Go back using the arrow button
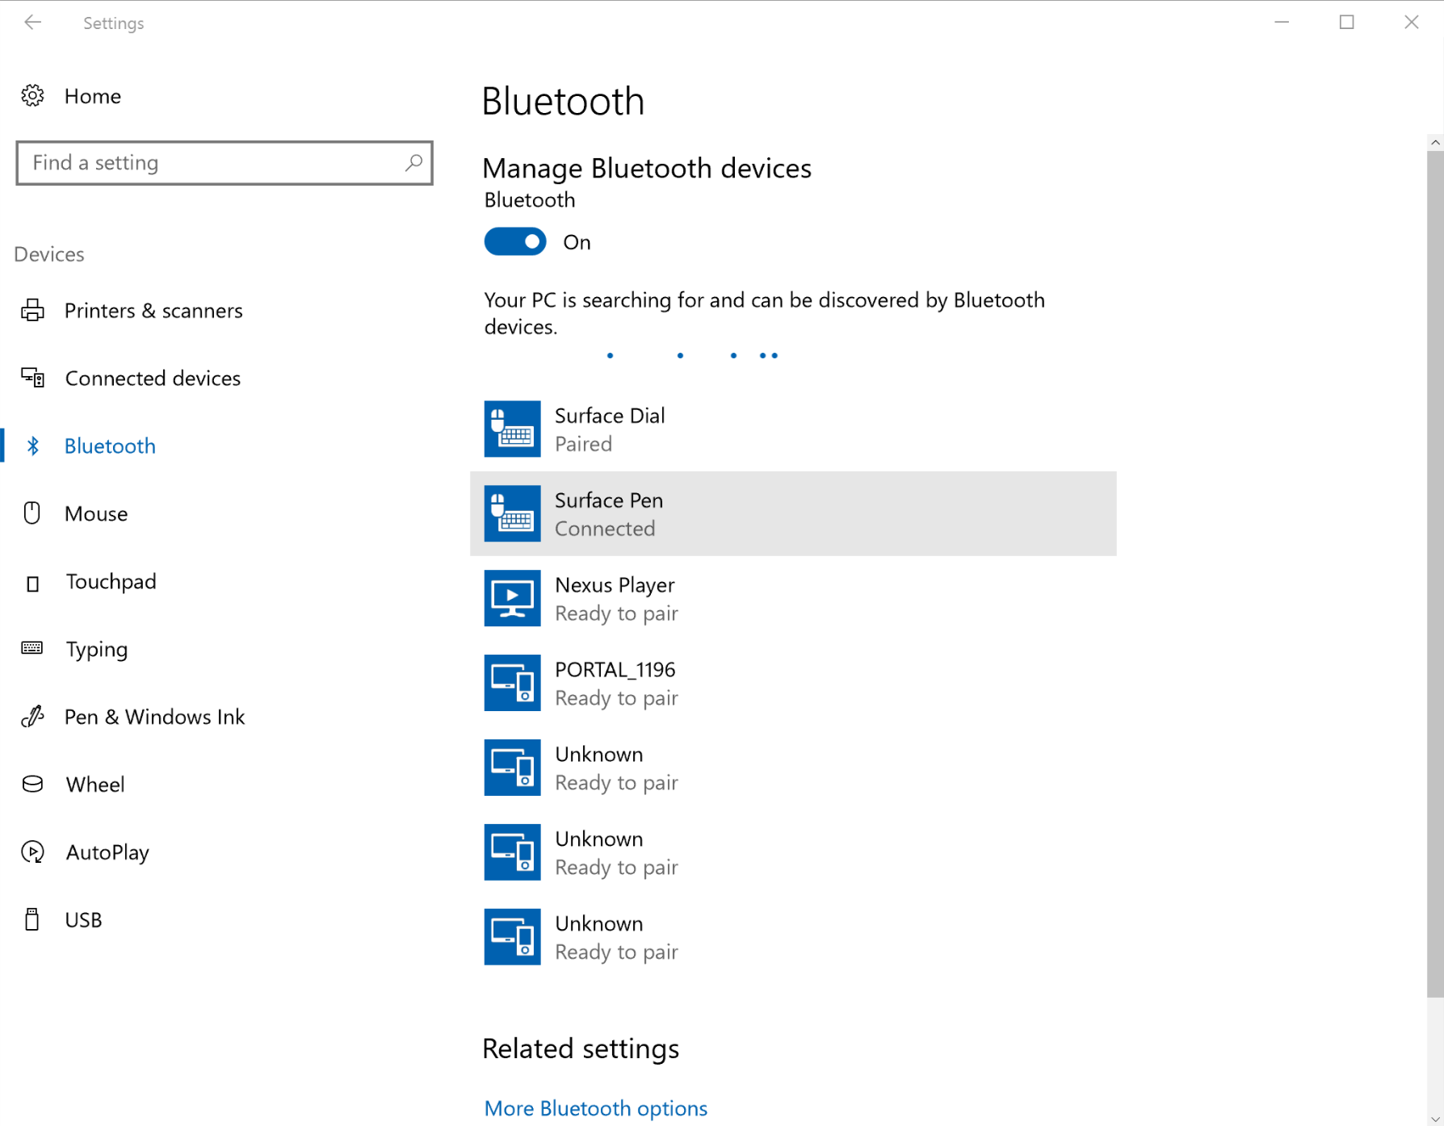Viewport: 1444px width, 1126px height. coord(33,23)
